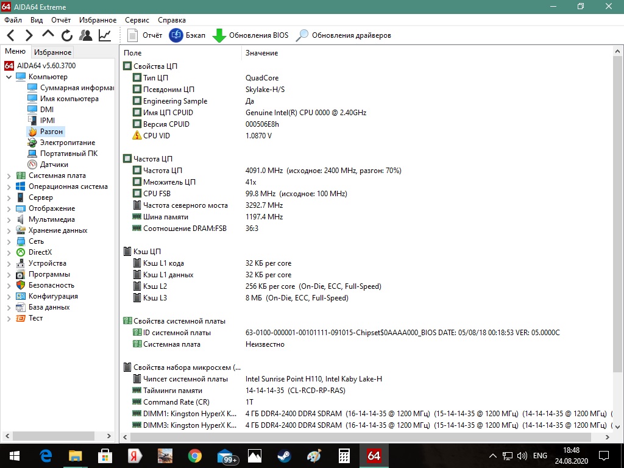Open the Windows Start menu
624x468 pixels.
[x=15, y=456]
